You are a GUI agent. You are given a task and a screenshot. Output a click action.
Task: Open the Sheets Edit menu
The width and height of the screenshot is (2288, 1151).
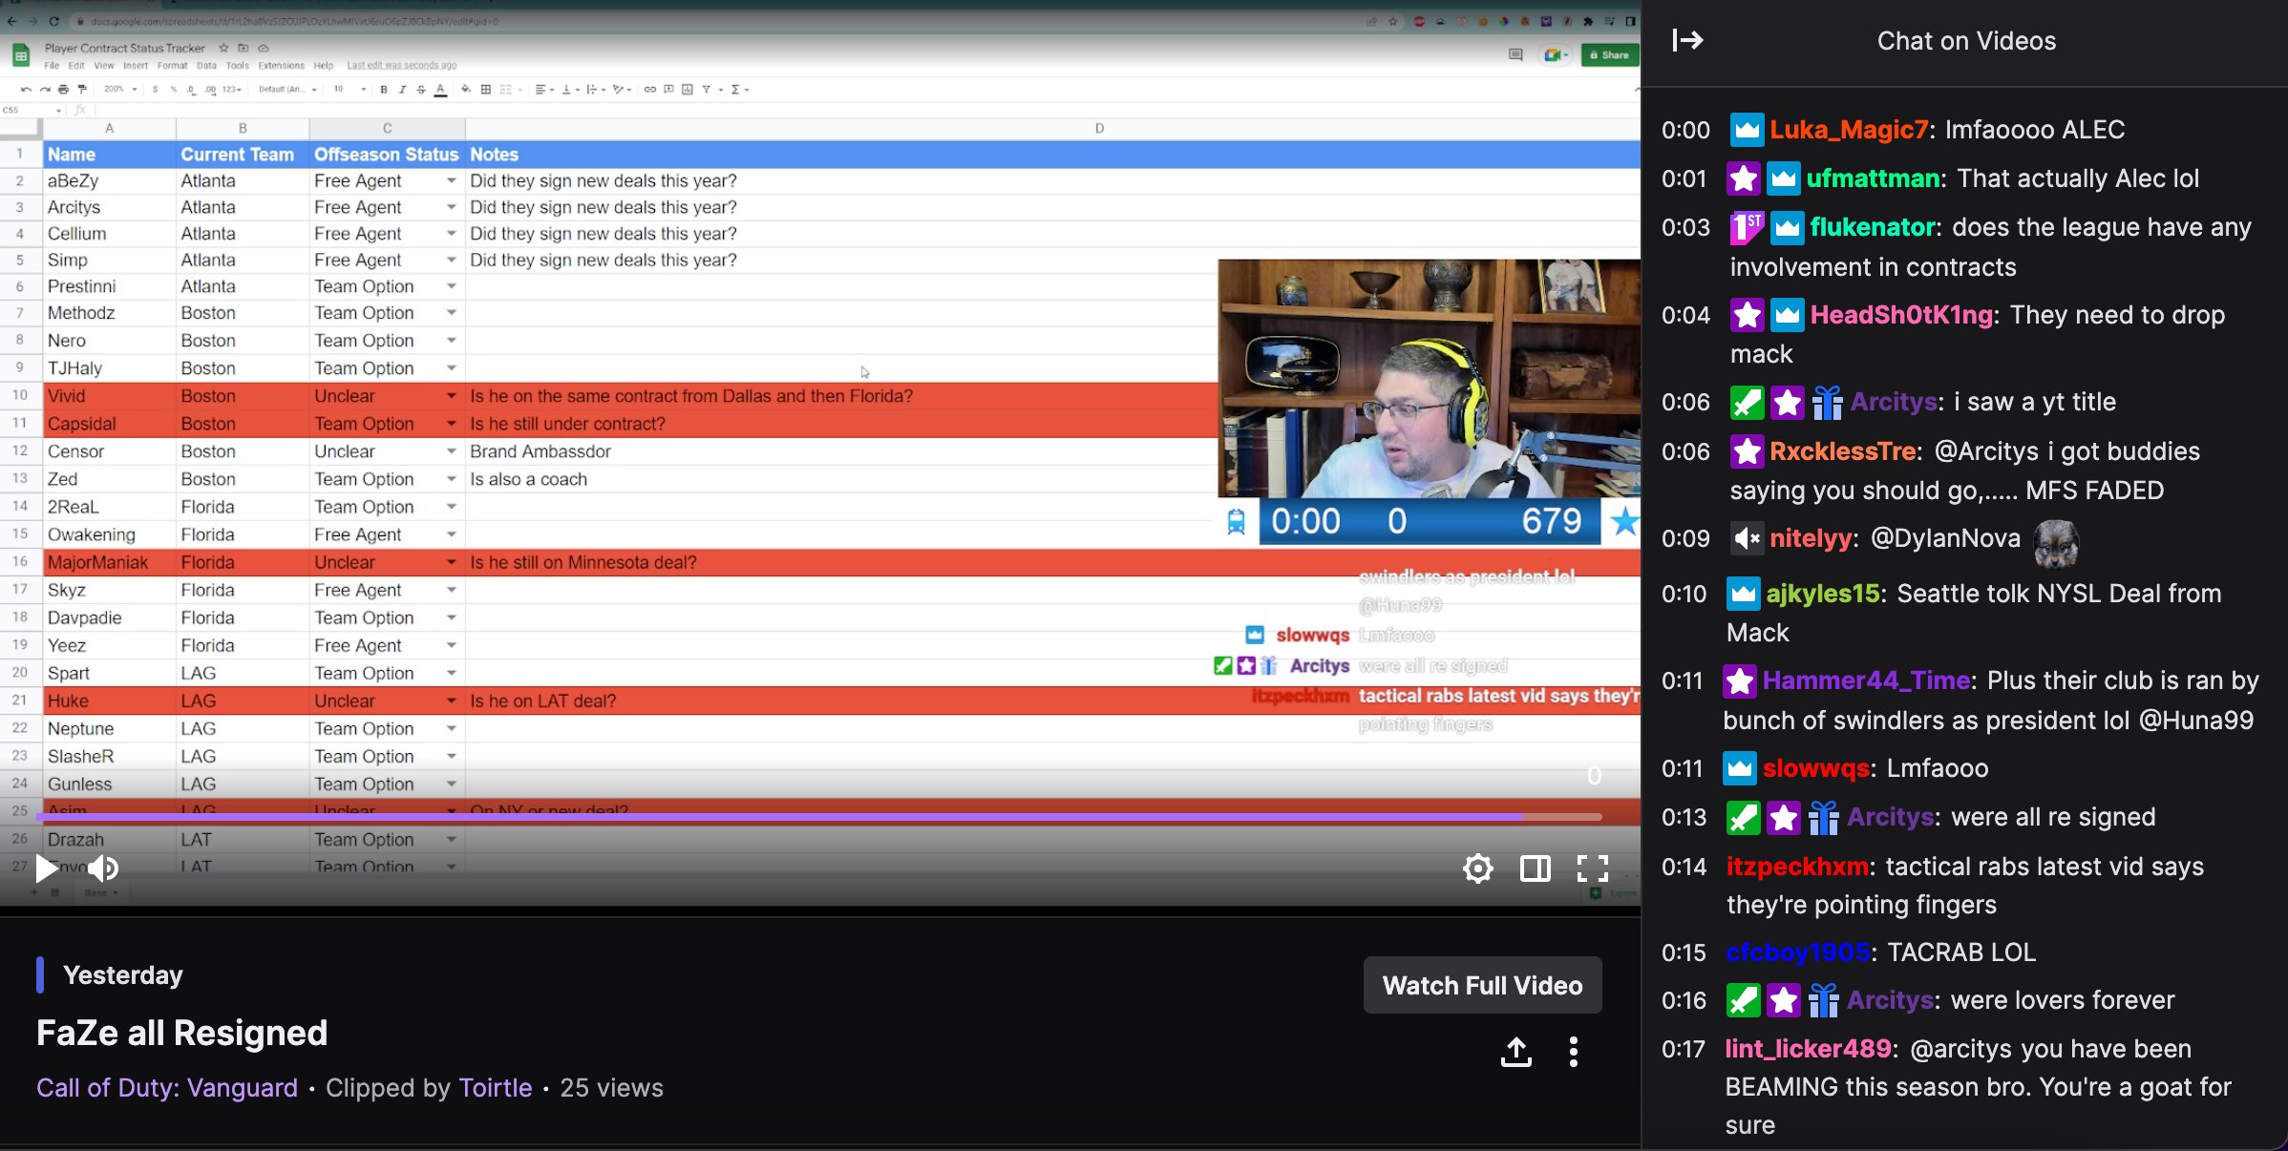click(76, 66)
